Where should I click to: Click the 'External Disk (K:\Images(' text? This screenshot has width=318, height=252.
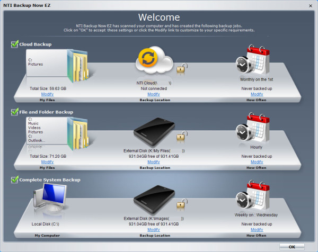pyautogui.click(x=146, y=219)
